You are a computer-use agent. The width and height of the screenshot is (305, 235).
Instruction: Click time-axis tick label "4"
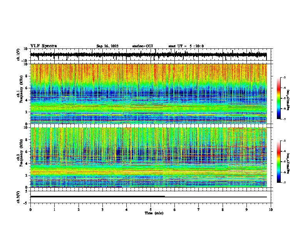[x=127, y=210]
